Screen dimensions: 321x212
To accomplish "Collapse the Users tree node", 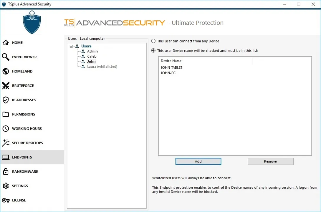I will (x=71, y=46).
